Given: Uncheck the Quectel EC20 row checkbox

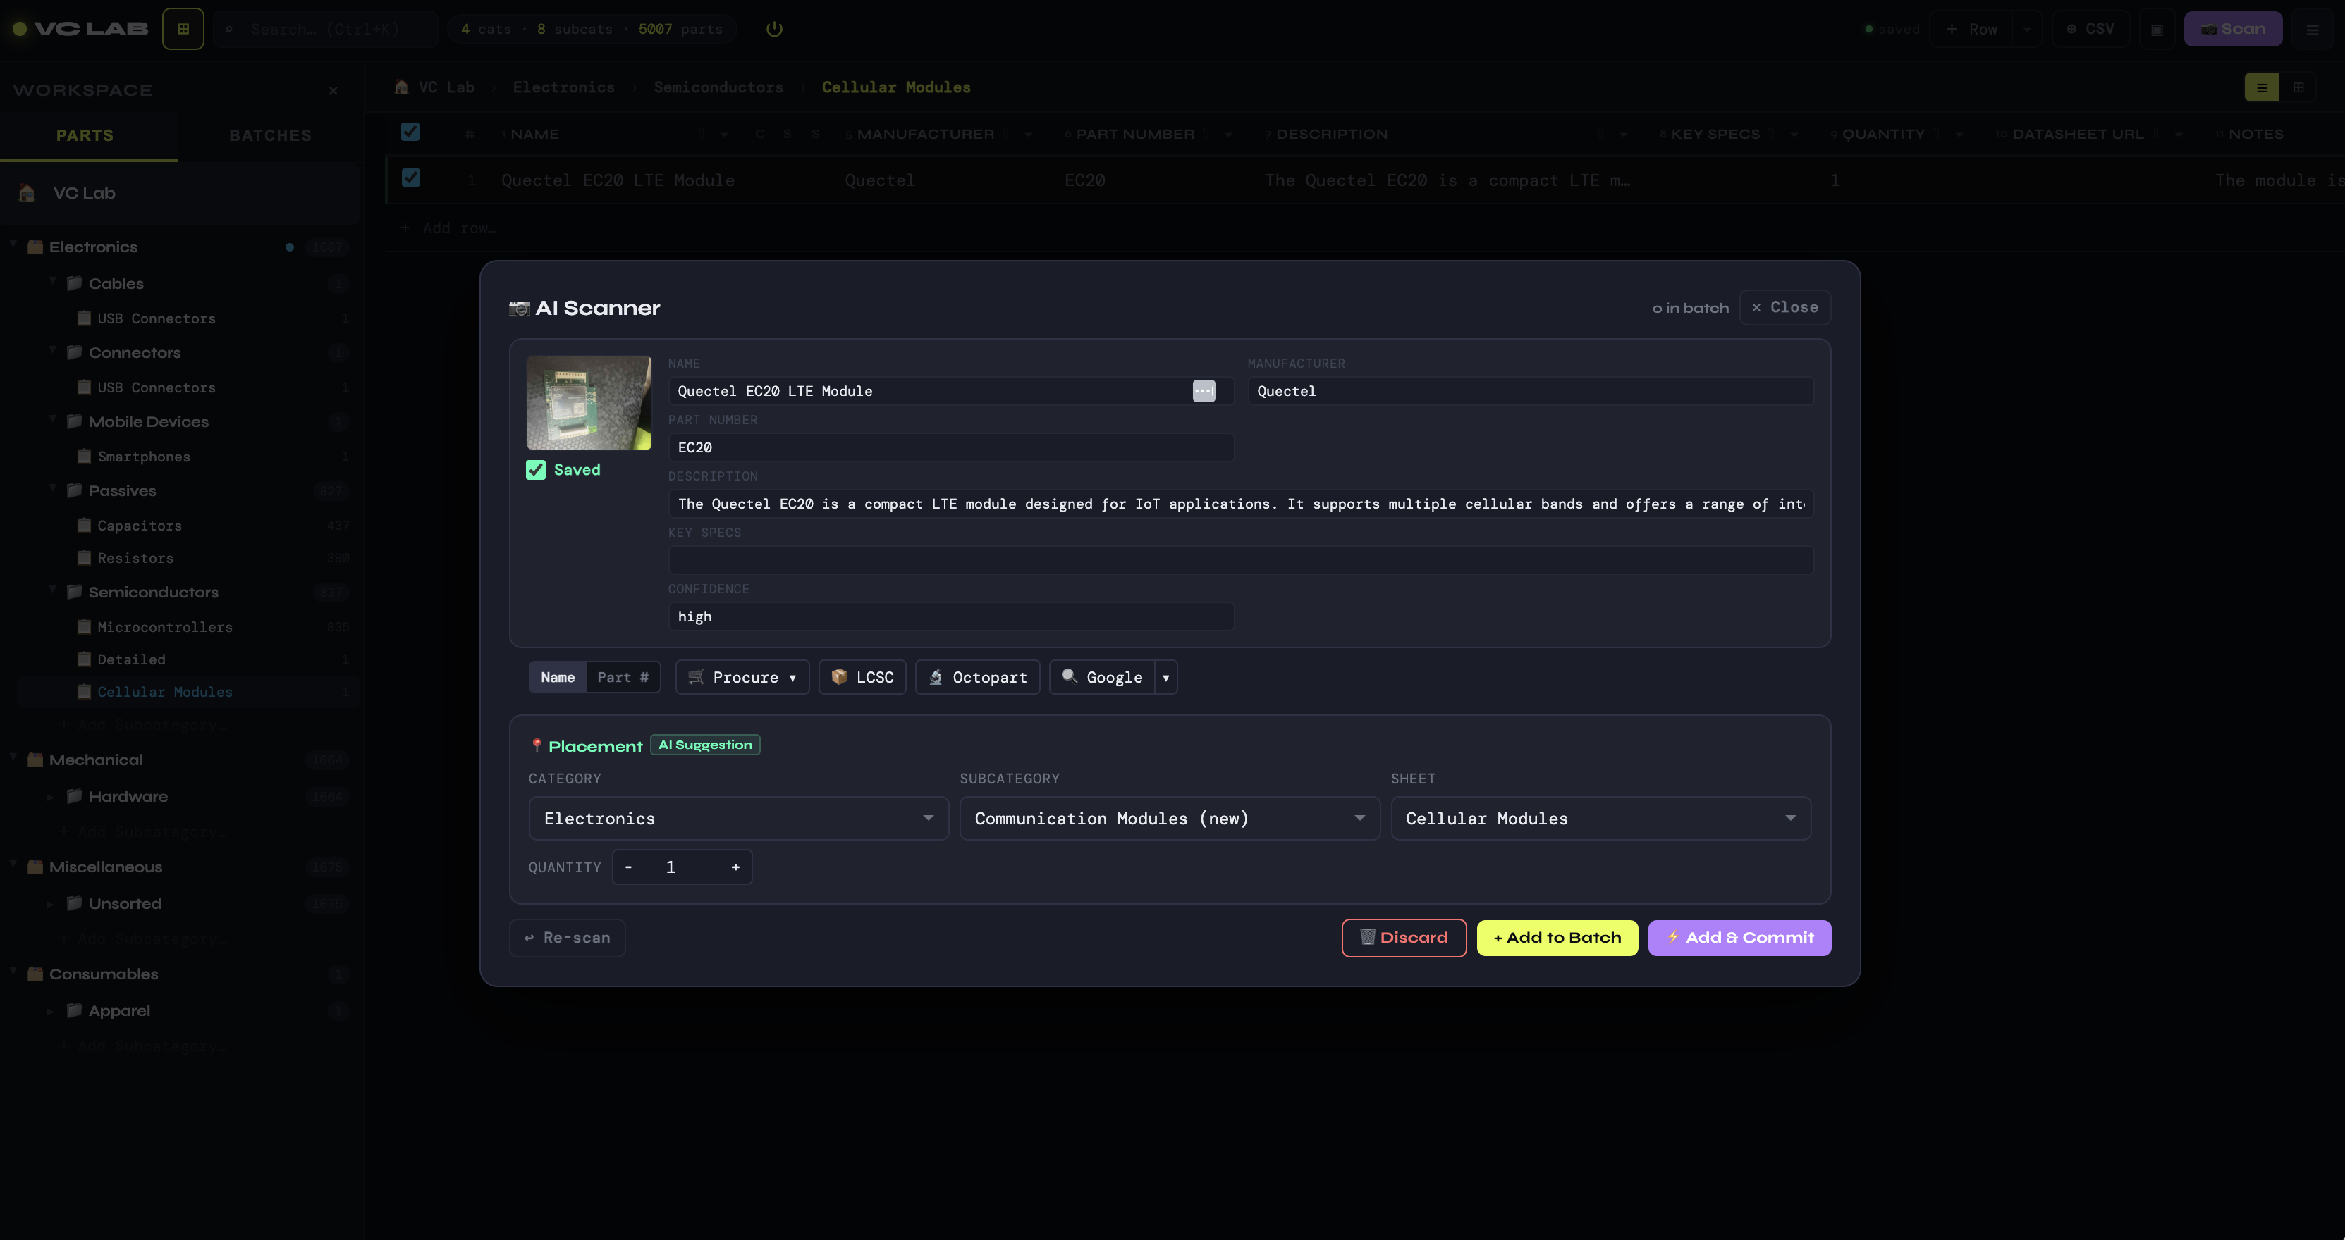Looking at the screenshot, I should pos(410,179).
